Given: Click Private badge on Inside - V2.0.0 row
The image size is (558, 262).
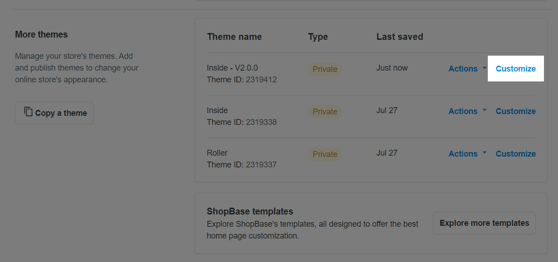Looking at the screenshot, I should 325,69.
